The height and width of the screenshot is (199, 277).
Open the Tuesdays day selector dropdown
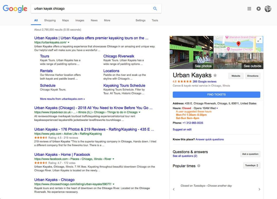(252, 165)
